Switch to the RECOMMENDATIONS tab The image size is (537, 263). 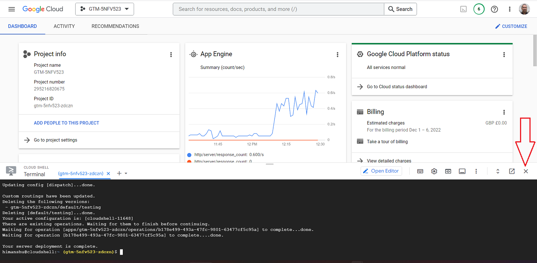click(115, 26)
